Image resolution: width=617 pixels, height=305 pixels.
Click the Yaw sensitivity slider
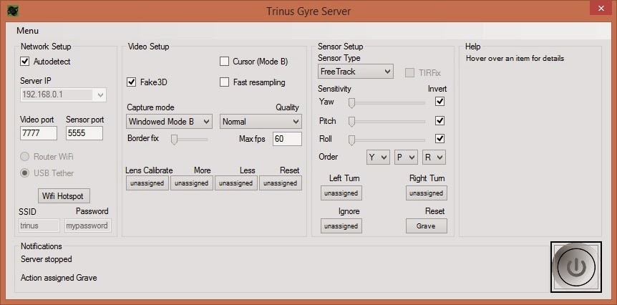pyautogui.click(x=387, y=102)
